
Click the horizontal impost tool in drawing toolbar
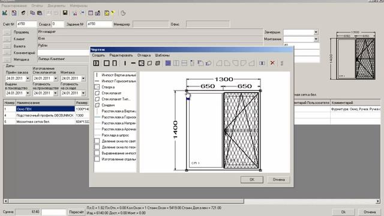click(x=133, y=63)
